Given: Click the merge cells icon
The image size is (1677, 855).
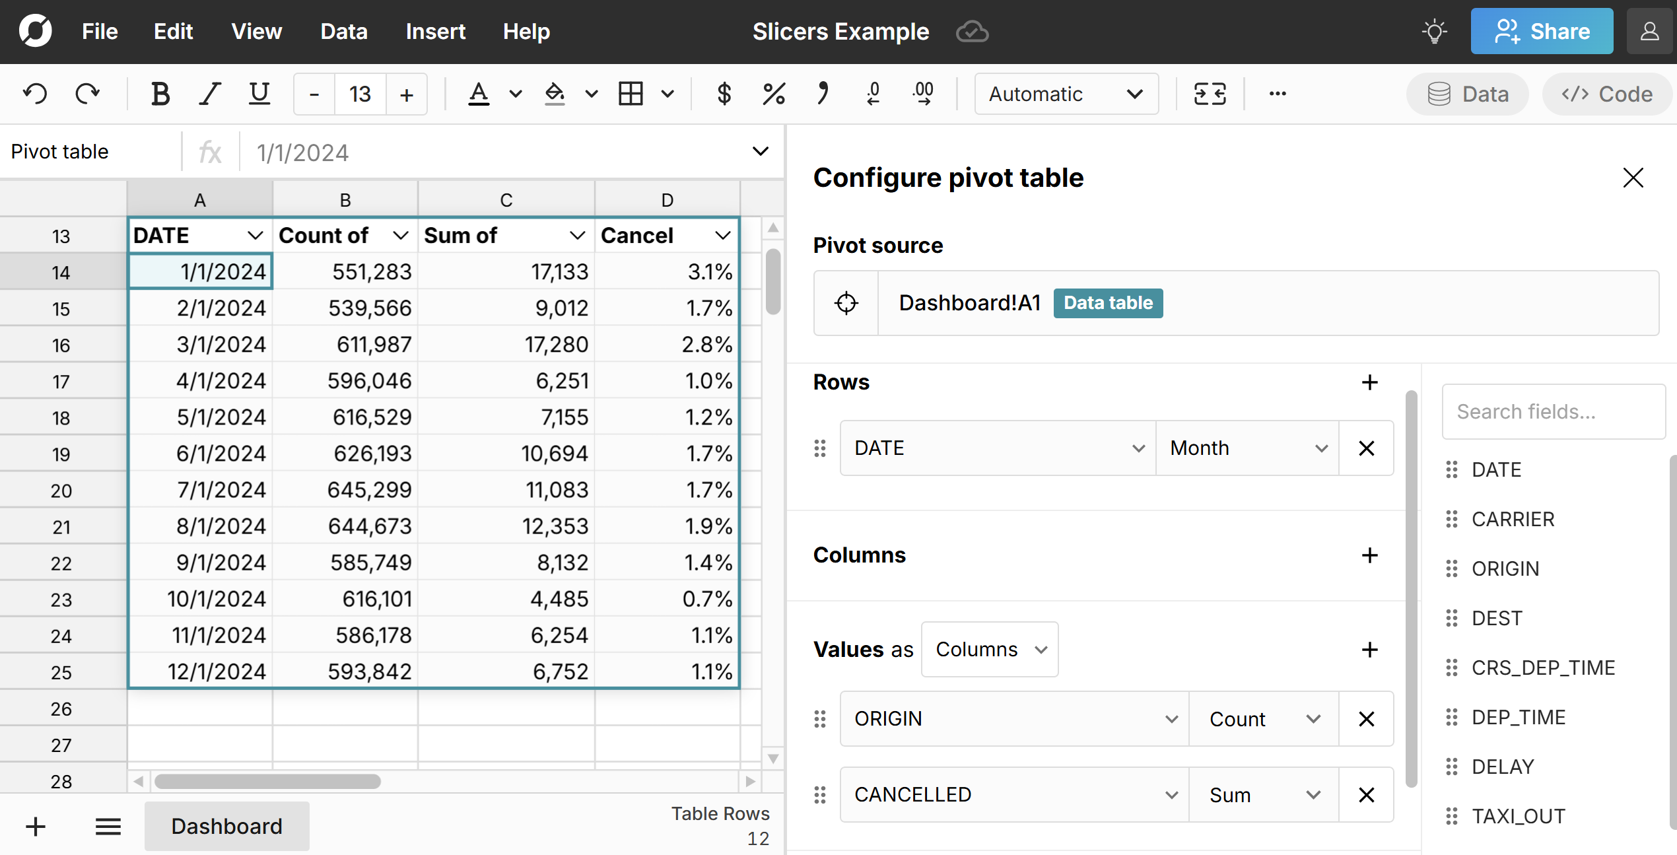Looking at the screenshot, I should 1210,94.
